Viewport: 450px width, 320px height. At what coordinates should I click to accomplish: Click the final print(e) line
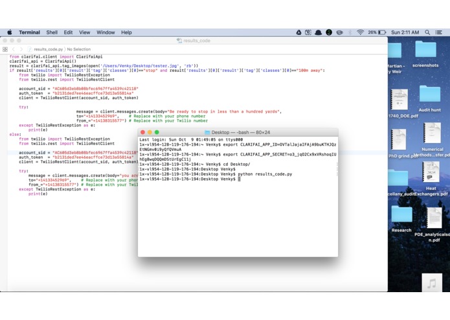(x=38, y=194)
